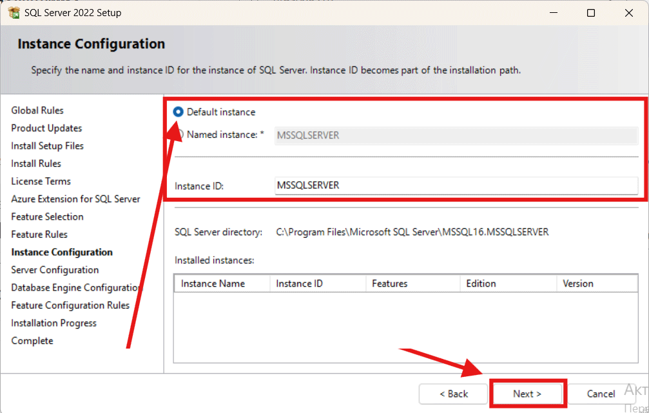This screenshot has width=649, height=413.
Task: Cancel the SQL Server setup
Action: point(600,394)
